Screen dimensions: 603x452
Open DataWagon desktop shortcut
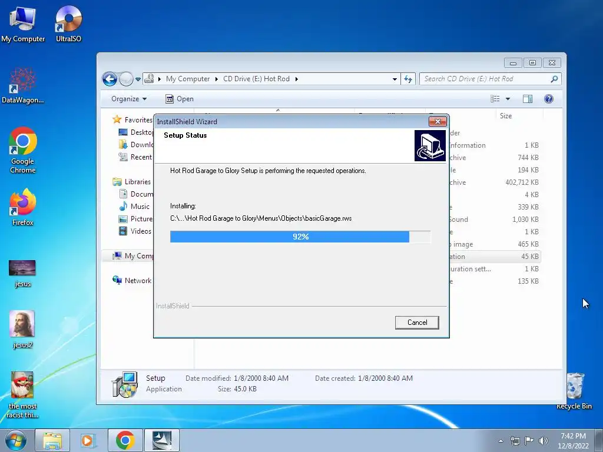pos(23,85)
